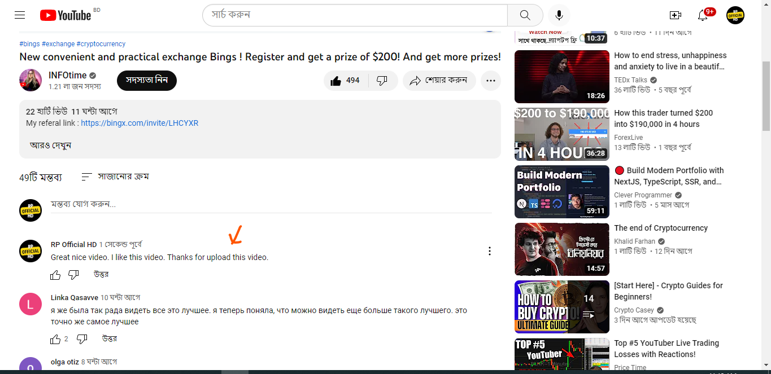
Task: Click '49টি মন্তব্য' comment count
Action: click(41, 177)
